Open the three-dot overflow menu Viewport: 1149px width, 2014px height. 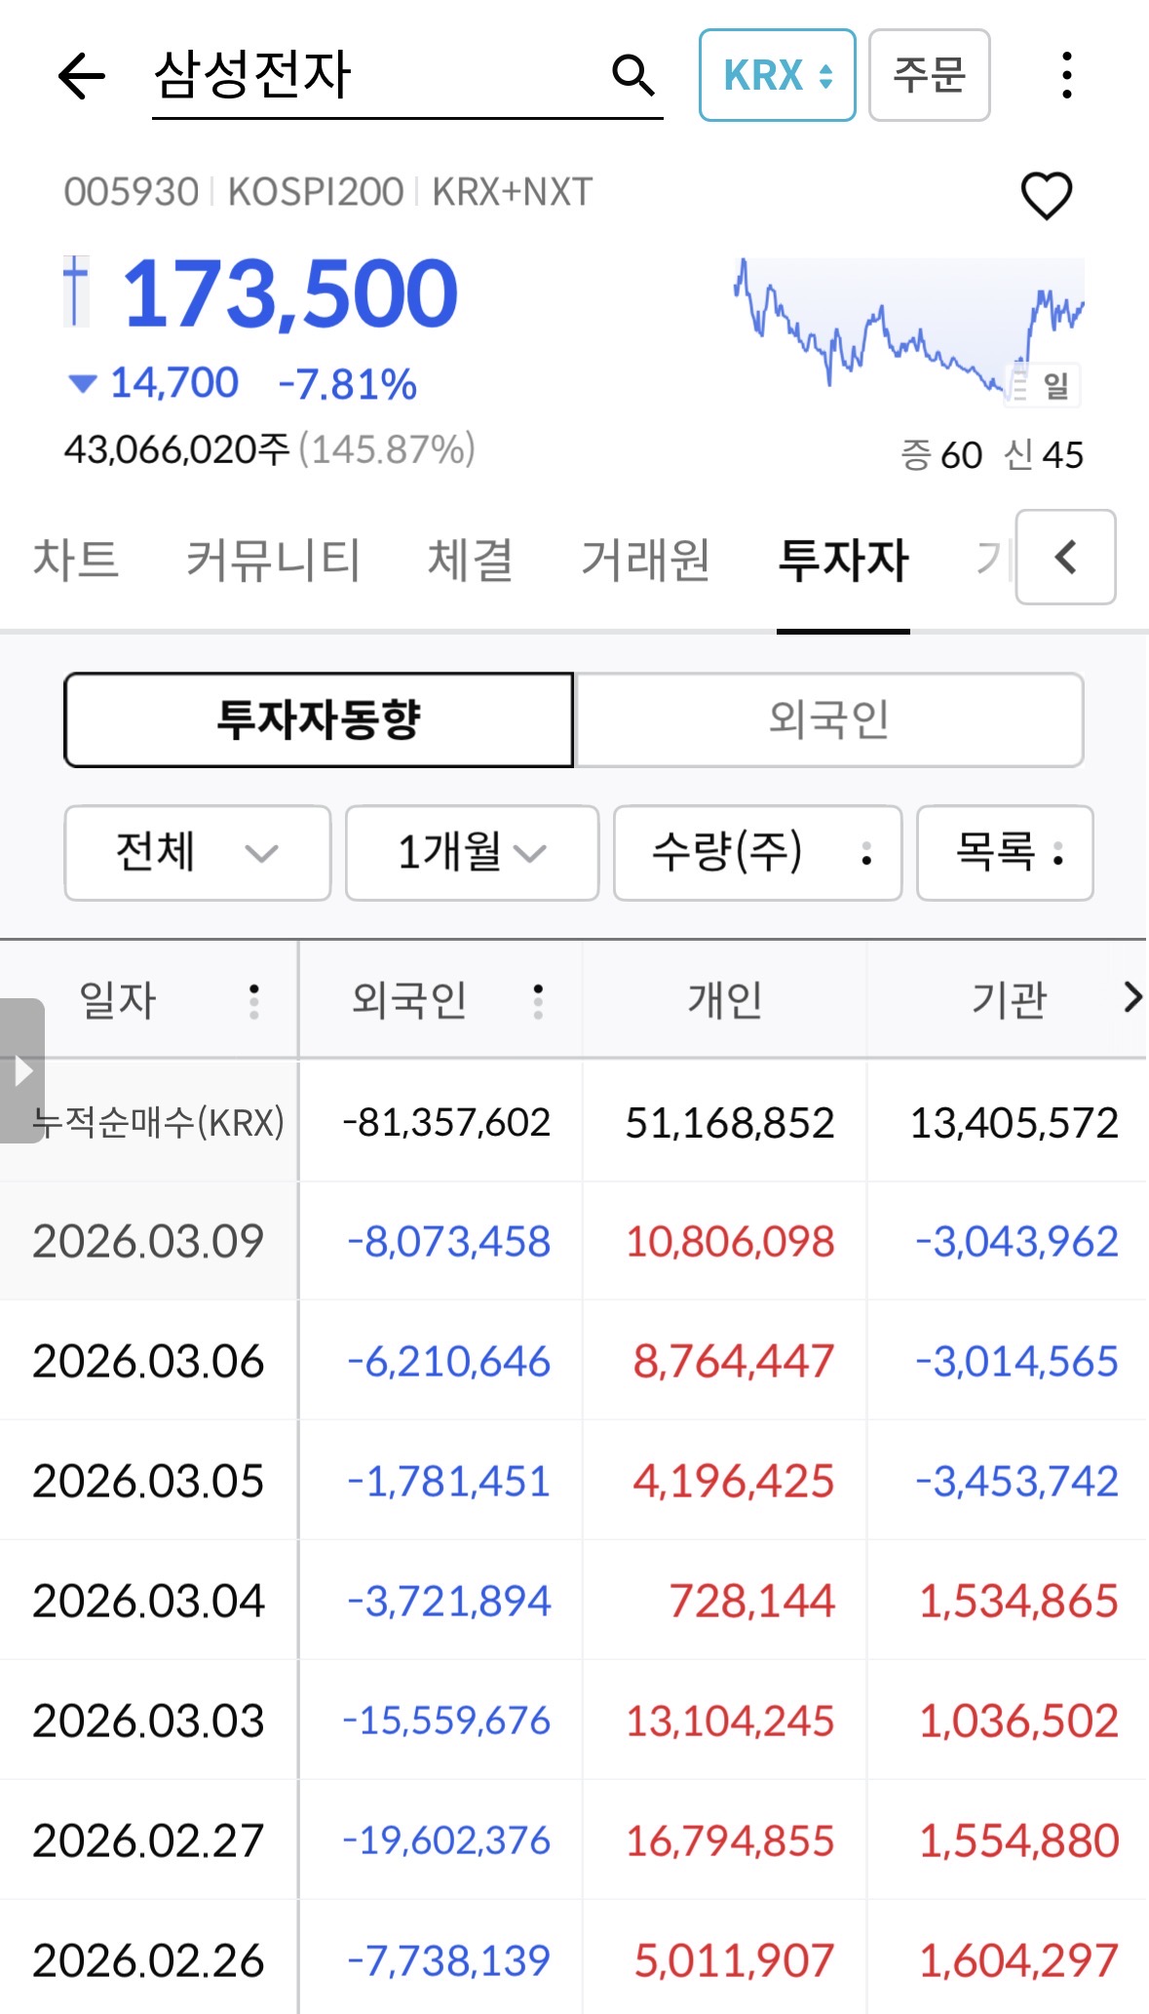click(x=1067, y=75)
